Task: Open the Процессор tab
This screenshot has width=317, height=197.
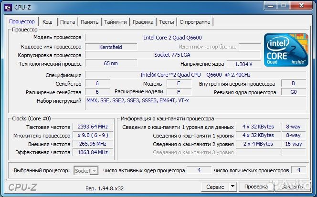Action: [22, 21]
